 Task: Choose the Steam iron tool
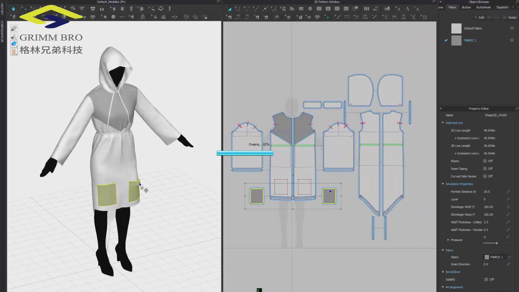click(277, 17)
